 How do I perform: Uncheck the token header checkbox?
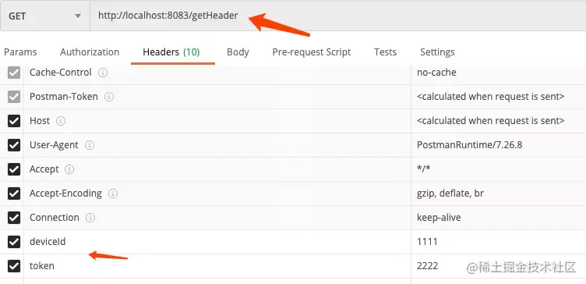pos(14,266)
